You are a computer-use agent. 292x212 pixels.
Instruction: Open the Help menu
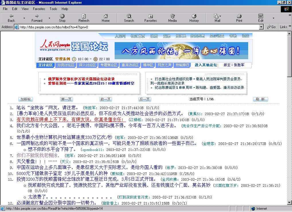click(x=65, y=9)
